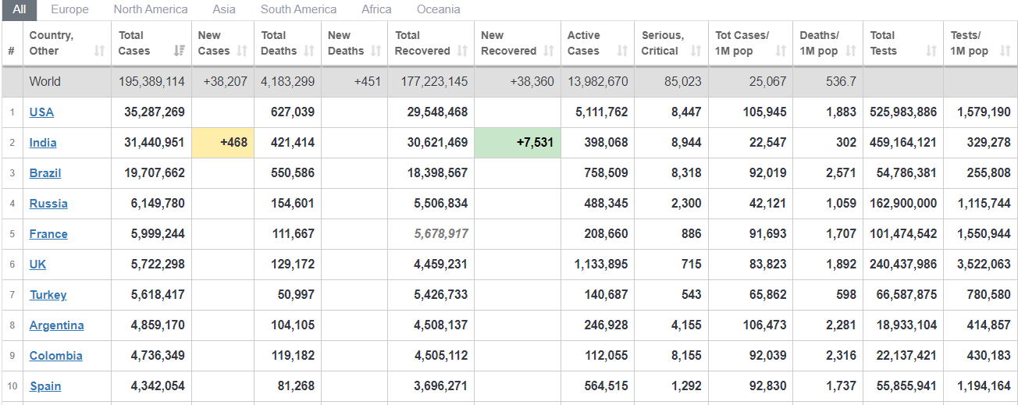Click USA total tests 525,983,886
Image resolution: width=1018 pixels, height=405 pixels.
pos(903,112)
